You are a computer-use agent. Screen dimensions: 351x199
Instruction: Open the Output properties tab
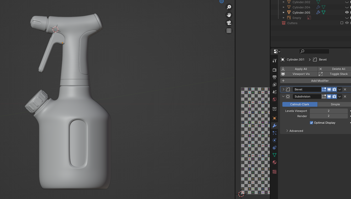pyautogui.click(x=275, y=77)
